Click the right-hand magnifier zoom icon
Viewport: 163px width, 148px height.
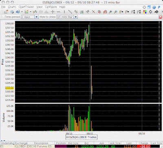116,12
